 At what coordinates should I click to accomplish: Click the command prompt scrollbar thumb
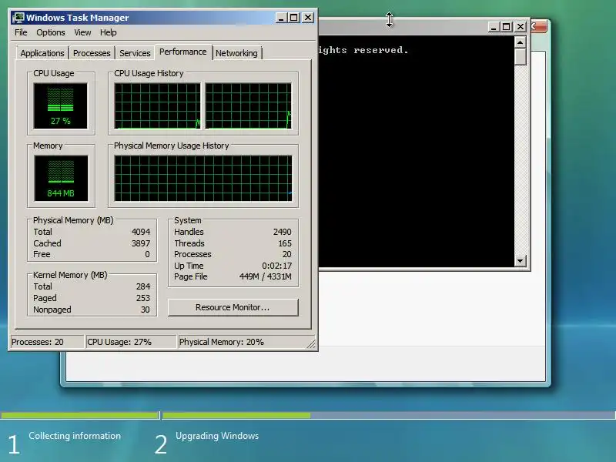point(521,56)
